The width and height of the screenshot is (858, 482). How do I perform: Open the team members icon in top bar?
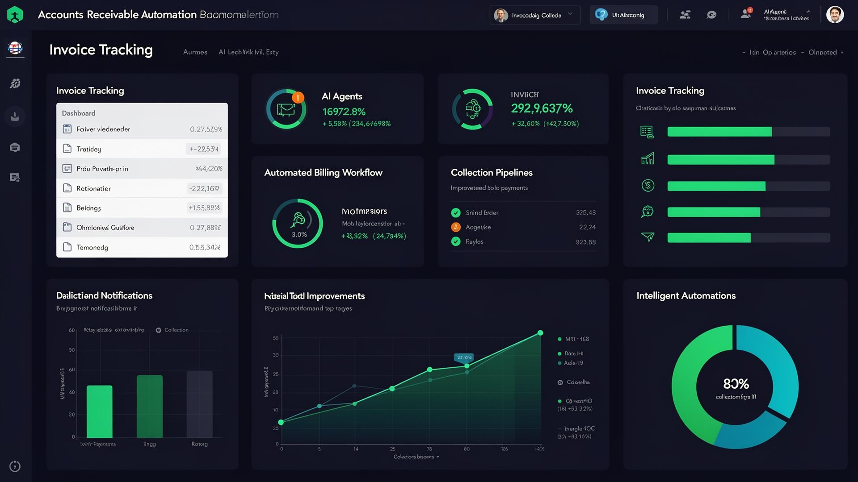coord(685,14)
